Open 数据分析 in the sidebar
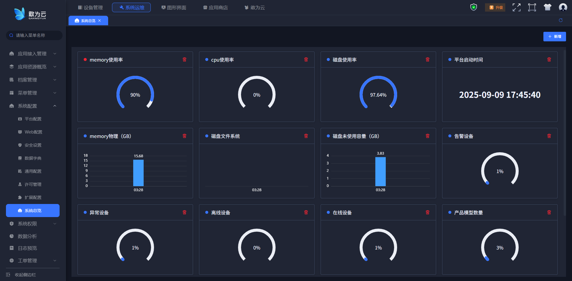 (x=33, y=236)
